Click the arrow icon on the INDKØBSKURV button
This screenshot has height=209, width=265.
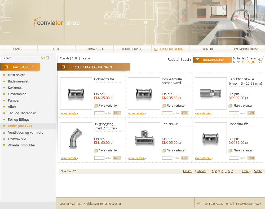198,60
